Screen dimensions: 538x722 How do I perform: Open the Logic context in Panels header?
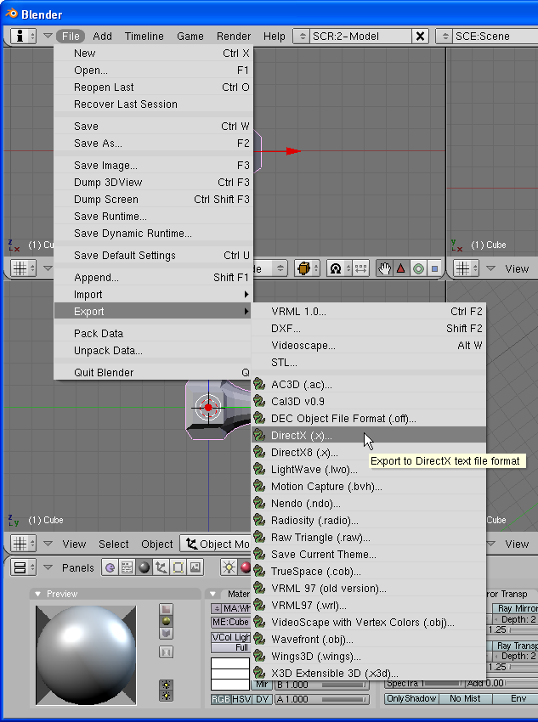coord(110,567)
